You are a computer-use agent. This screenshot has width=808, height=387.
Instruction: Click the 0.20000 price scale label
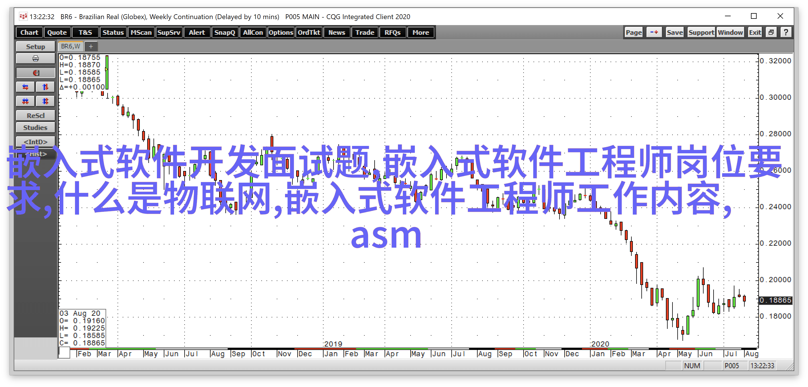coord(775,280)
